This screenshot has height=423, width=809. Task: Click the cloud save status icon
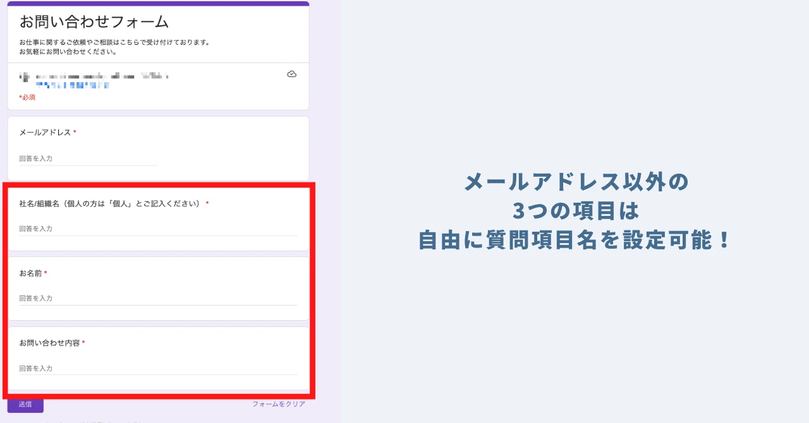(291, 74)
